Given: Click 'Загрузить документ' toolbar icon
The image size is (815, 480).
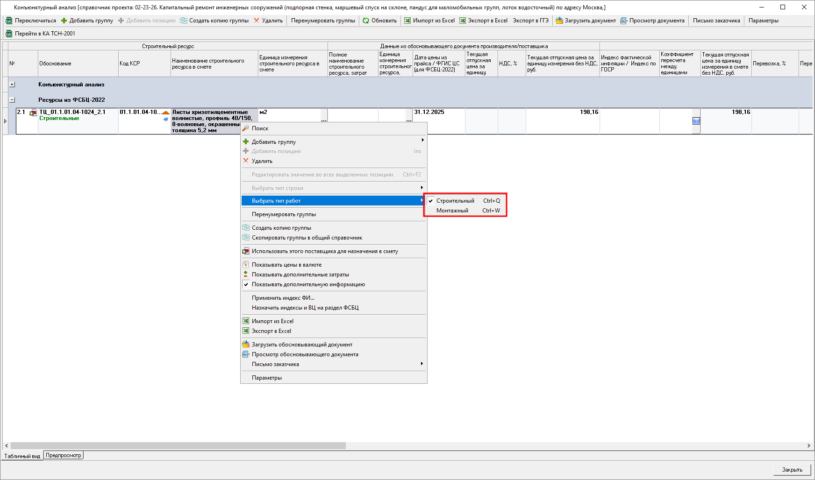Looking at the screenshot, I should 559,21.
